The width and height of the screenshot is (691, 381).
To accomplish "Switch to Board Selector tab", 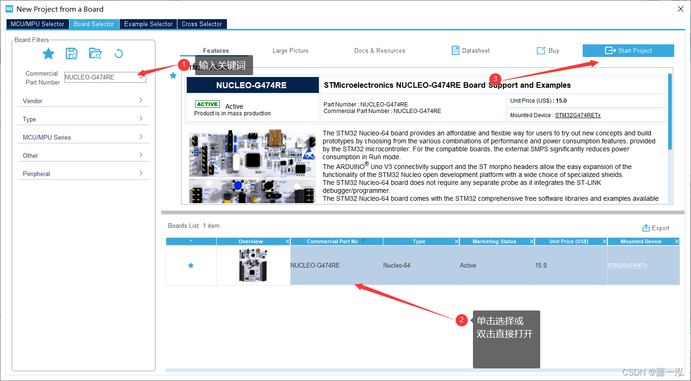I will click(x=94, y=24).
